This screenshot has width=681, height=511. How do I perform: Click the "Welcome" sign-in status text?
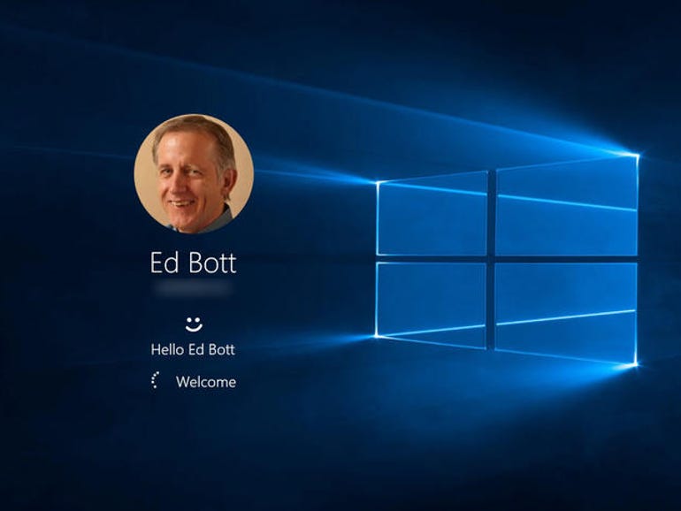point(206,382)
